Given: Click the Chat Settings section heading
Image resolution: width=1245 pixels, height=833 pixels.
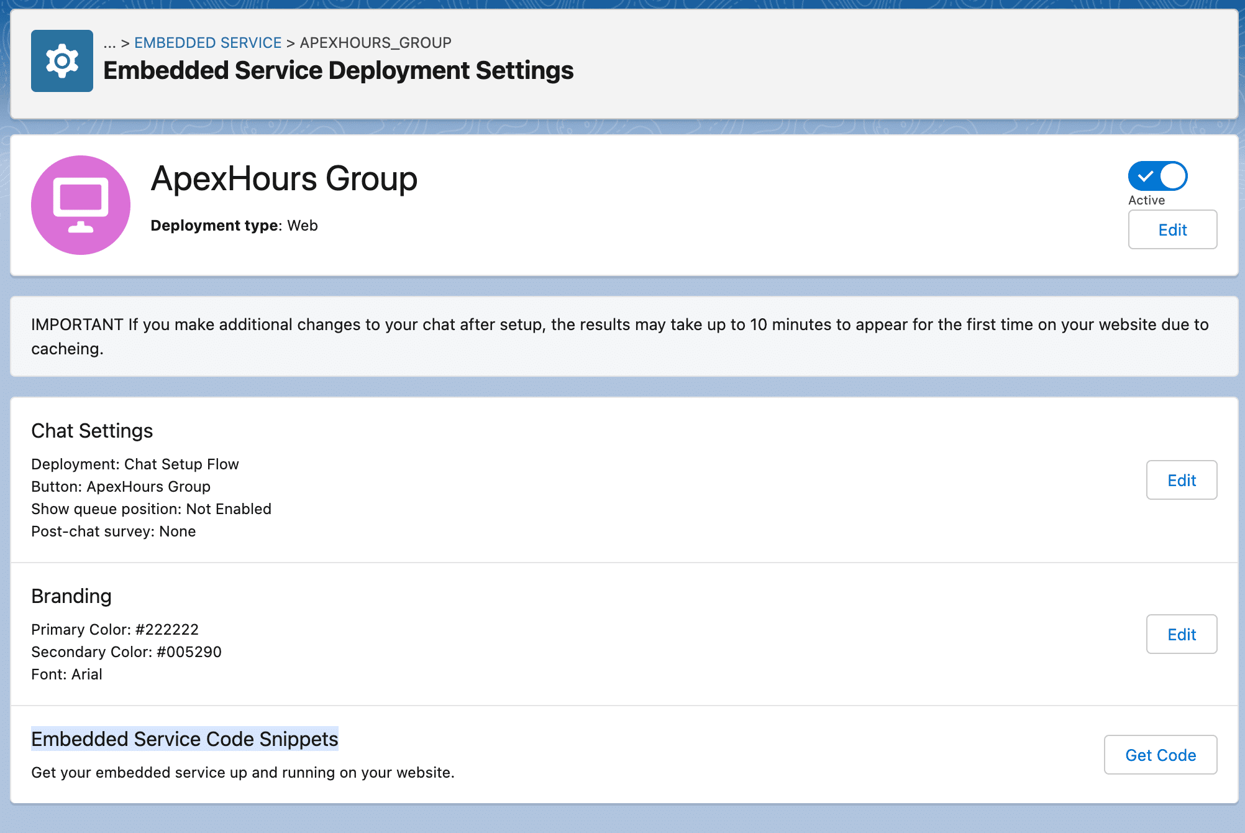Looking at the screenshot, I should [x=92, y=431].
